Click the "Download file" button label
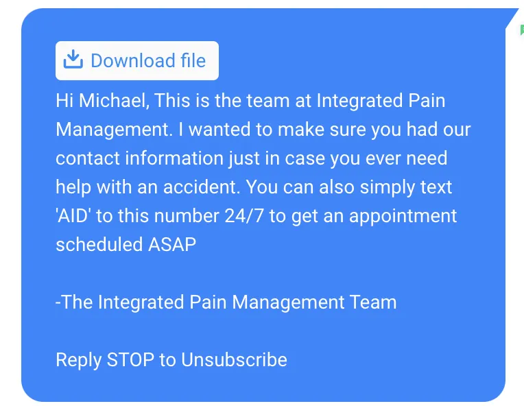Image resolution: width=524 pixels, height=406 pixels. point(148,60)
